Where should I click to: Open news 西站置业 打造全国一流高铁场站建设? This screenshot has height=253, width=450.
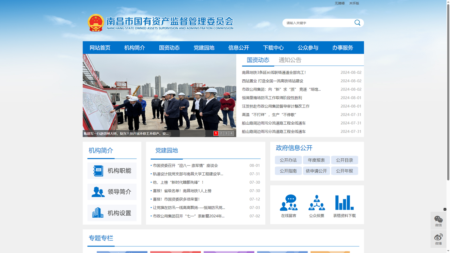click(x=272, y=81)
